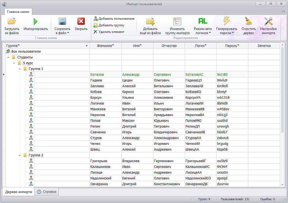Image resolution: width=288 pixels, height=203 pixels.
Task: Click the Группа 1 folder icon
Action: 25,69
